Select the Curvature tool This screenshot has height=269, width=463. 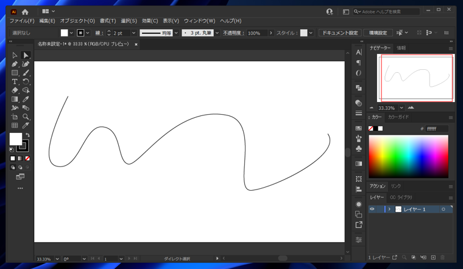tap(26, 64)
